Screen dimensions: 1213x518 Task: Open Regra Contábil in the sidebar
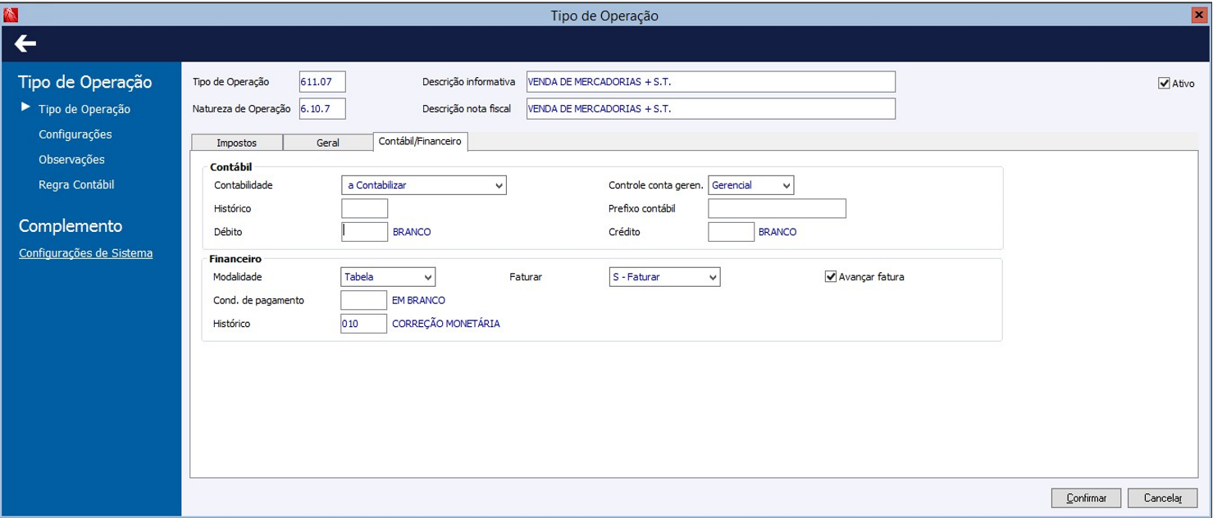76,185
